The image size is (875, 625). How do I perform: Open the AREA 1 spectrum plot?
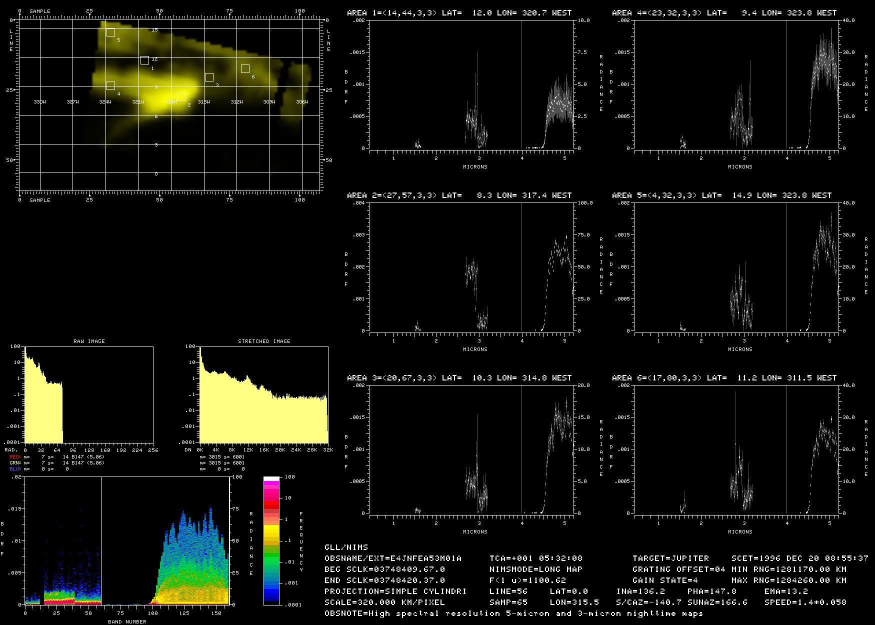coord(471,84)
